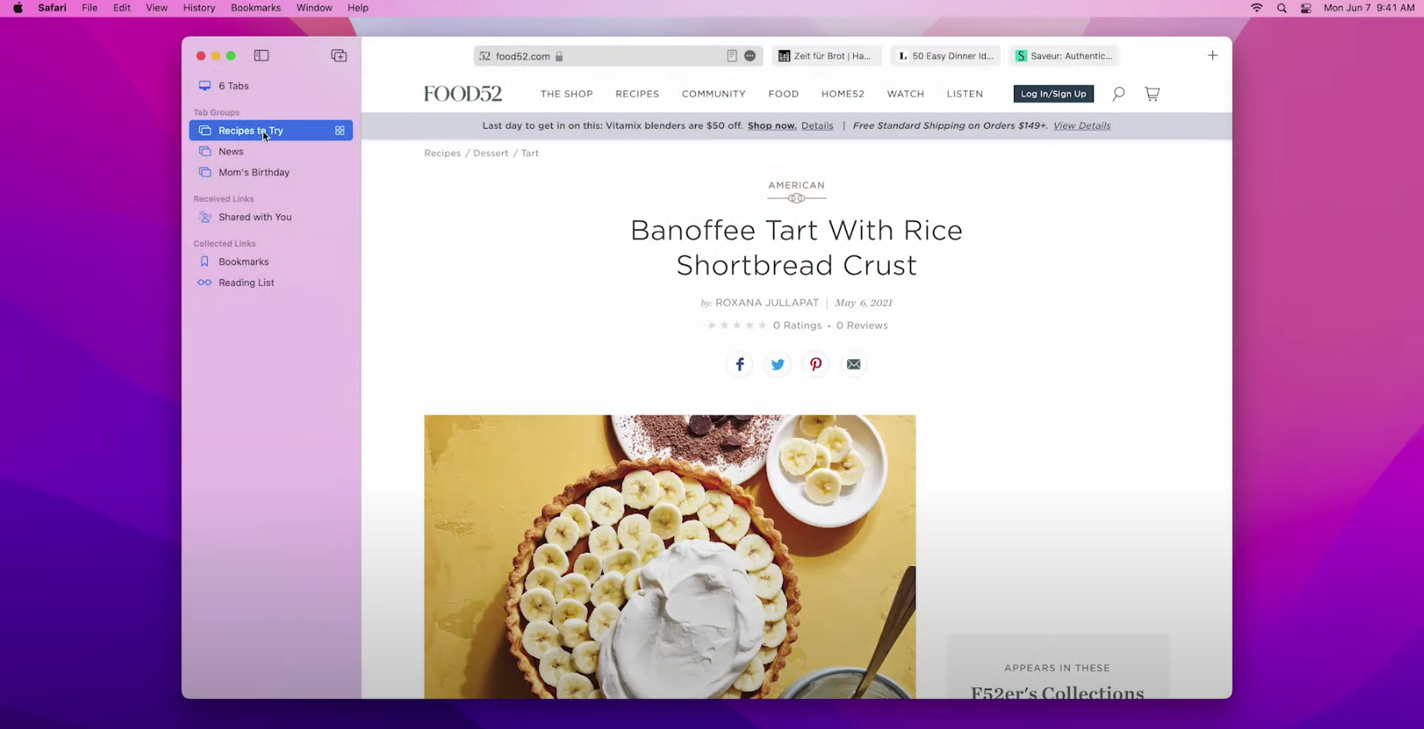Open the Safari application menu
This screenshot has width=1424, height=729.
click(52, 7)
